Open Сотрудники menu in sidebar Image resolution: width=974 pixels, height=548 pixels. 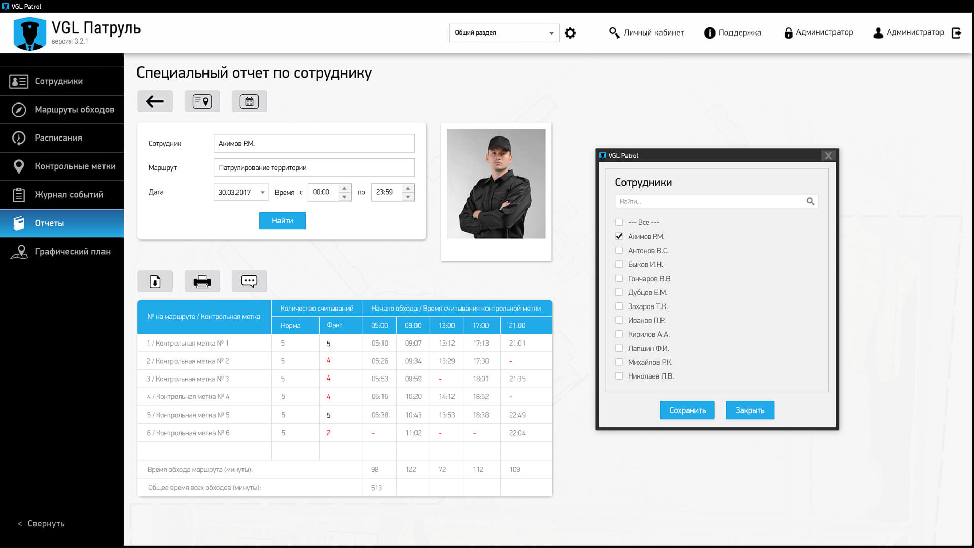pos(62,81)
